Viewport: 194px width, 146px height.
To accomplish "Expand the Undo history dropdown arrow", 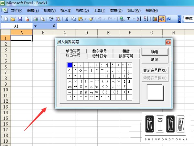I will (105, 19).
